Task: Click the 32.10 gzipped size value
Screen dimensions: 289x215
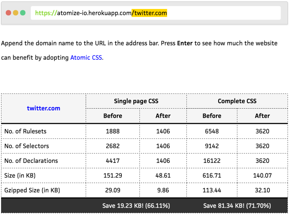Action: pos(263,190)
